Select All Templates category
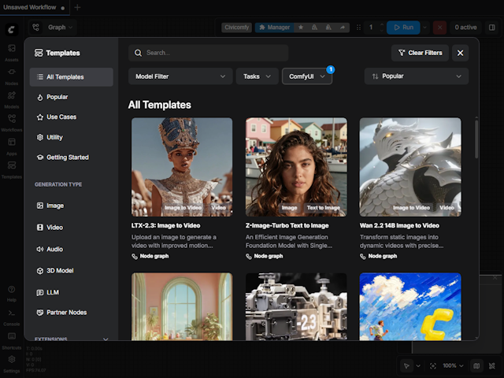The image size is (504, 378). [x=72, y=77]
